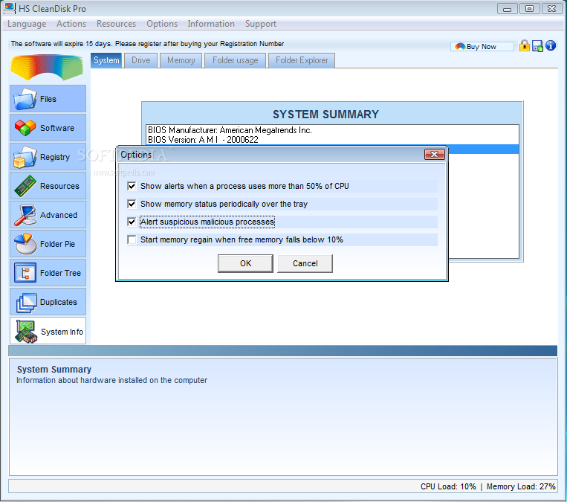Screen dimensions: 567x502
Task: Open the System Info section
Action: point(48,331)
